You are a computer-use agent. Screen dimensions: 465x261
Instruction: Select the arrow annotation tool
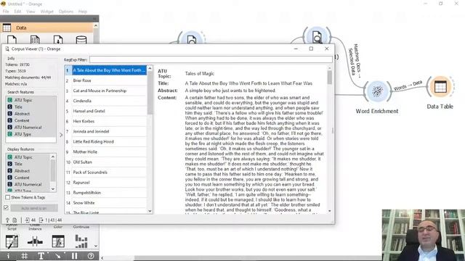click(x=58, y=256)
